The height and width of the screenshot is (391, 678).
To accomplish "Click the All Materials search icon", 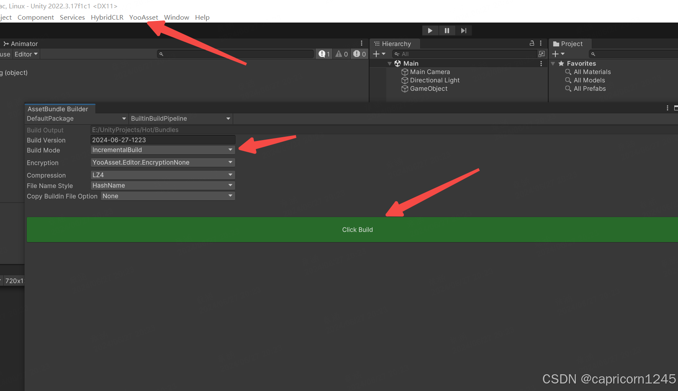I will [x=568, y=72].
